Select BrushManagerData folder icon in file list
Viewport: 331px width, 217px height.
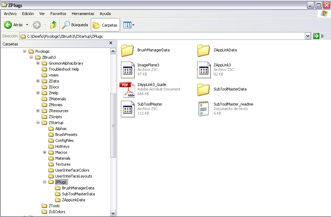click(x=127, y=51)
